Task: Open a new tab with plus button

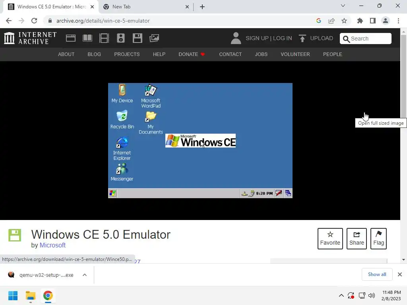Action: (x=202, y=7)
